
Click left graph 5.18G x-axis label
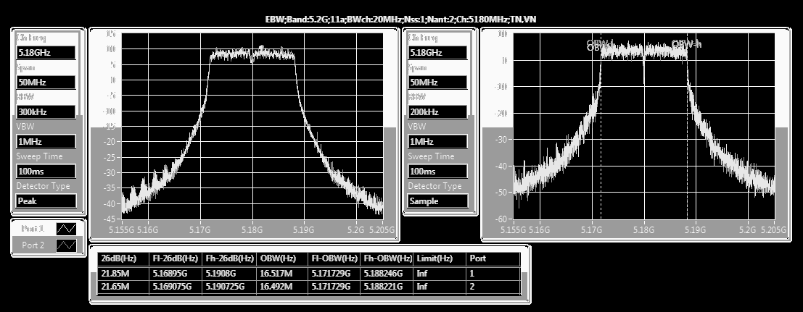pos(252,230)
